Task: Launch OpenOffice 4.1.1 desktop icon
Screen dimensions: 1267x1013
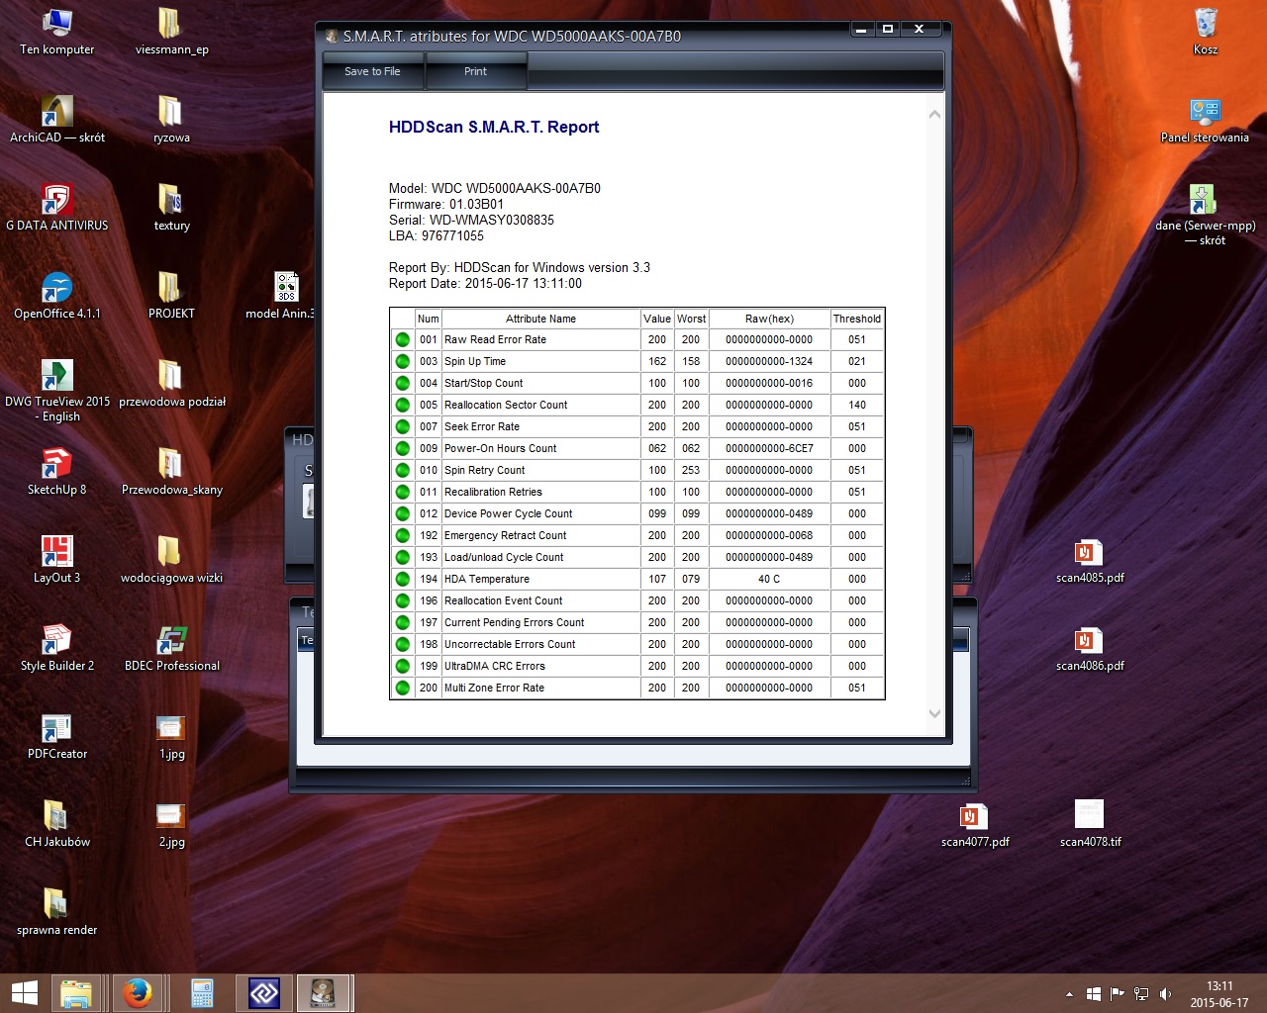Action: pos(57,297)
